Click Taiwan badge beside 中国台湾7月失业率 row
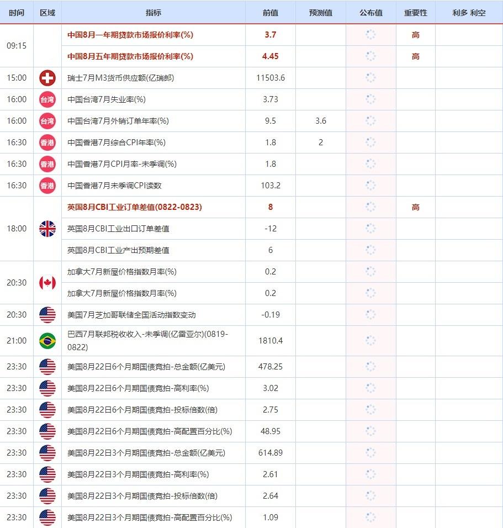Screen dimensions: 503x528 point(47,99)
